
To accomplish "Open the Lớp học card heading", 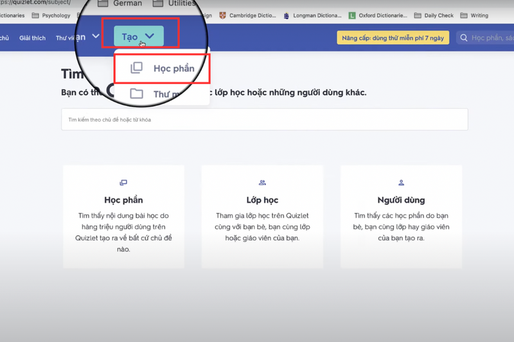I will (262, 200).
